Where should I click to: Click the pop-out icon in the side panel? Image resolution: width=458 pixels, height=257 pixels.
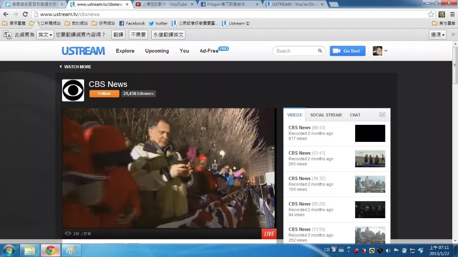382,115
